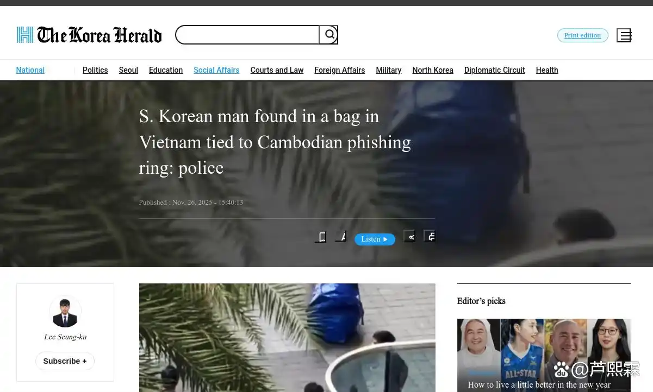Visit the Courts and Law section
The height and width of the screenshot is (392, 653).
[277, 70]
